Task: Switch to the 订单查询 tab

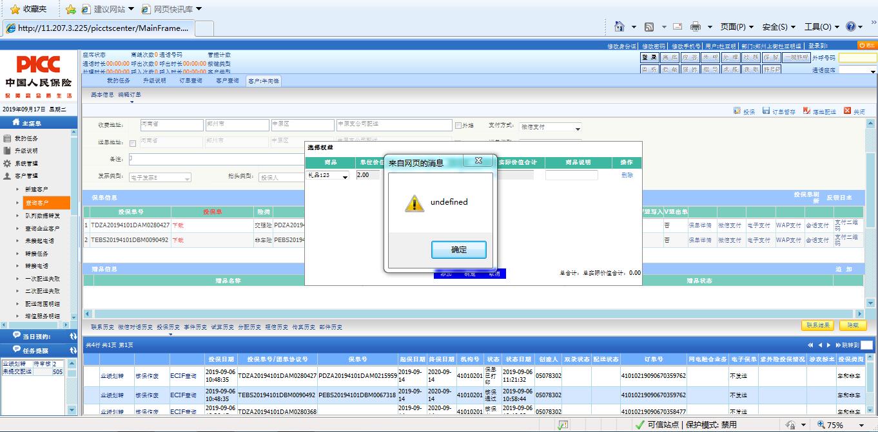Action: (190, 81)
